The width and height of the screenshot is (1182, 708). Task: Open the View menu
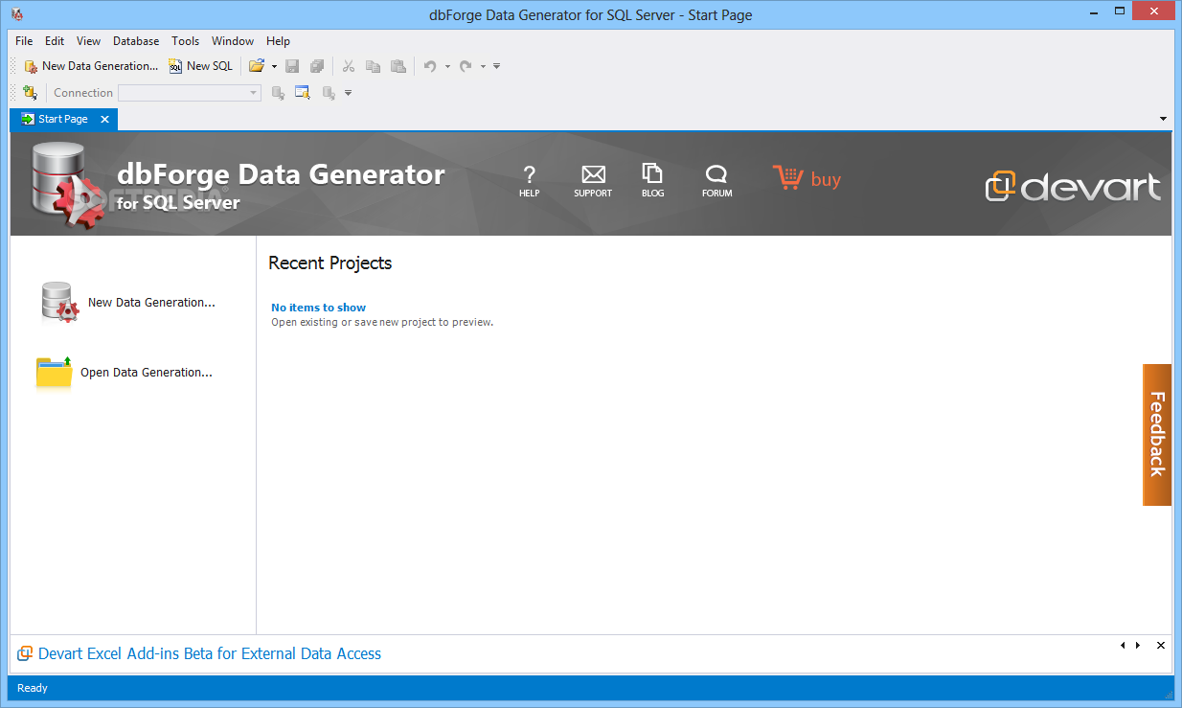88,41
